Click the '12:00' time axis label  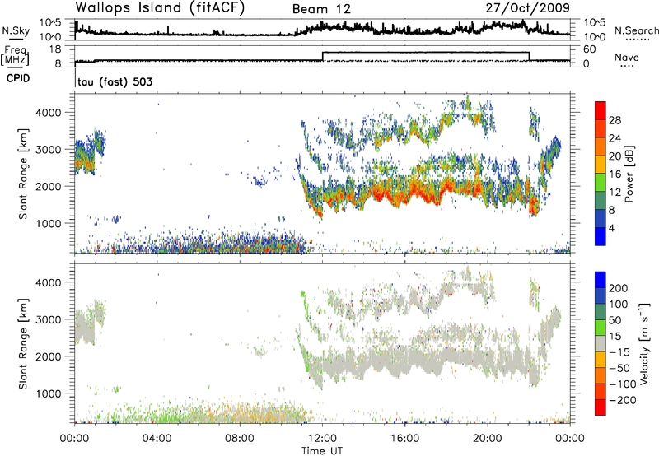(322, 438)
